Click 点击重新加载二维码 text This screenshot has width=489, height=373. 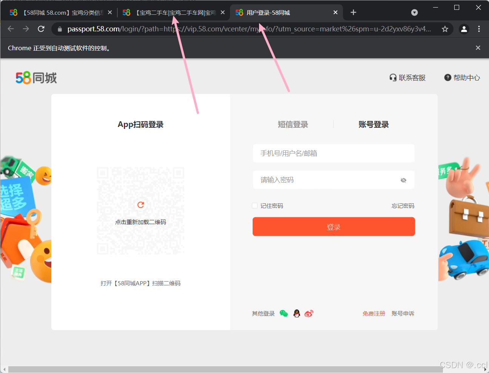point(140,222)
